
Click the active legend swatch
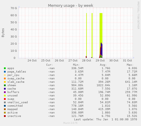point(5,113)
